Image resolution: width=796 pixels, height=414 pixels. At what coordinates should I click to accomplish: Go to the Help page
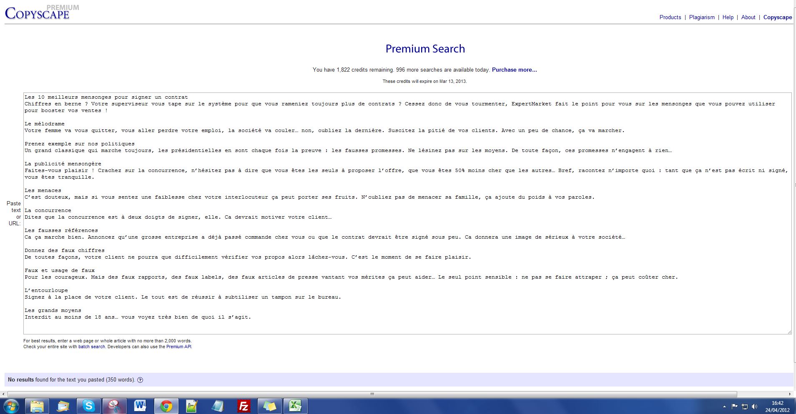click(728, 17)
